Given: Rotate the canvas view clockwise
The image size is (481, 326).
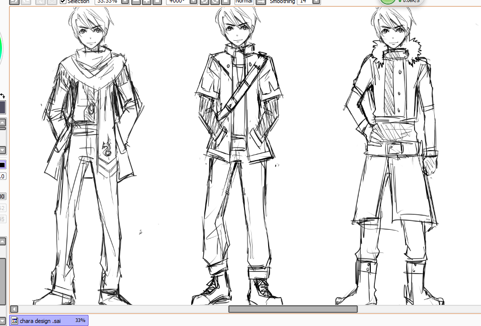Looking at the screenshot, I should click(215, 2).
